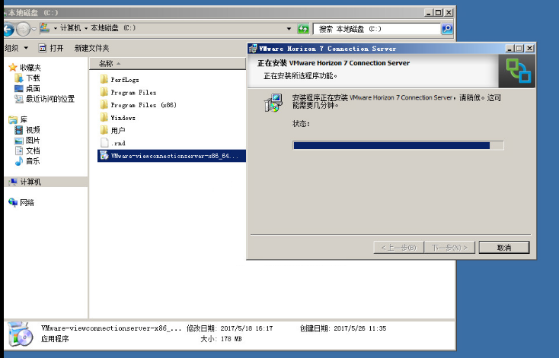Open 最近访问的位置 in favorites
The height and width of the screenshot is (358, 559).
point(50,99)
